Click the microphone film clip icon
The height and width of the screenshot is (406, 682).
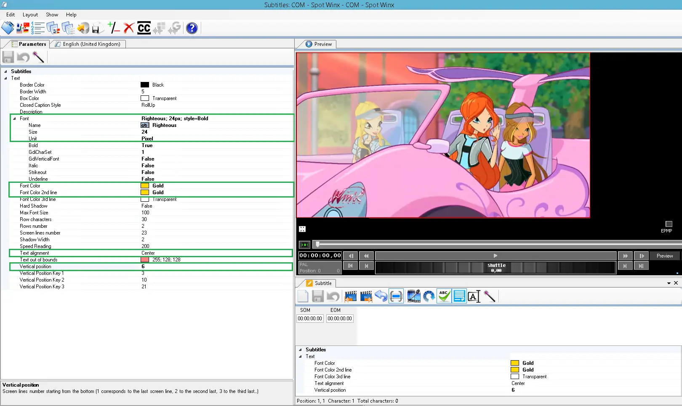click(x=413, y=296)
